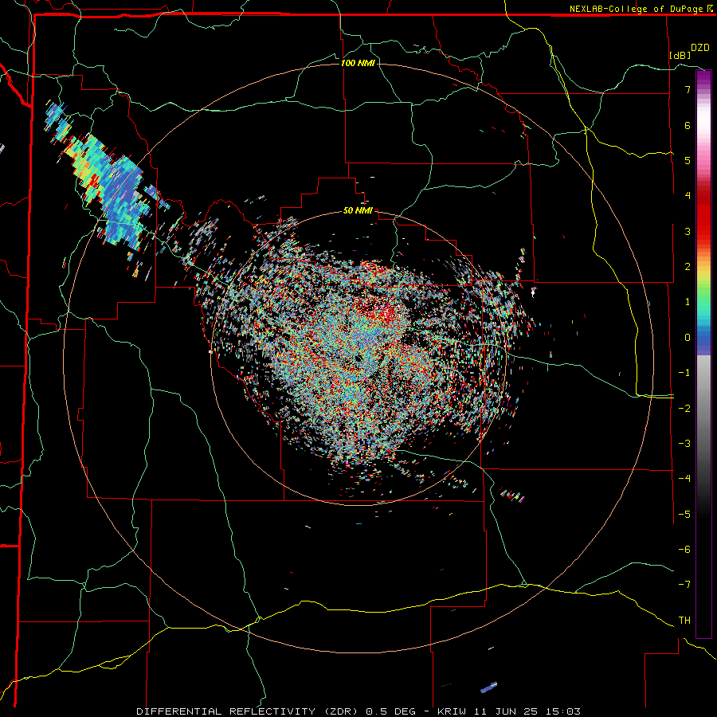The width and height of the screenshot is (717, 717).
Task: Click the -4 value on the color scale
Action: 684,479
